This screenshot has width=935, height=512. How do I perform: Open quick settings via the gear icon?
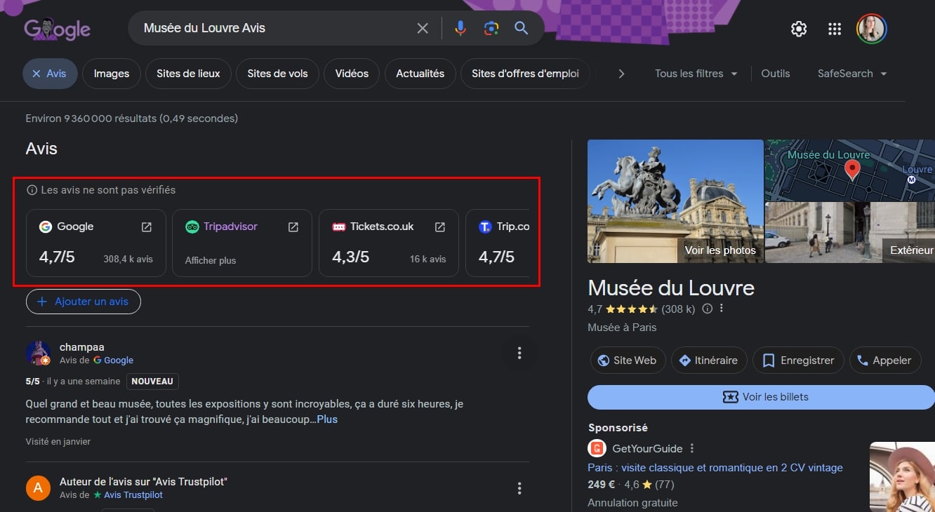[x=798, y=29]
